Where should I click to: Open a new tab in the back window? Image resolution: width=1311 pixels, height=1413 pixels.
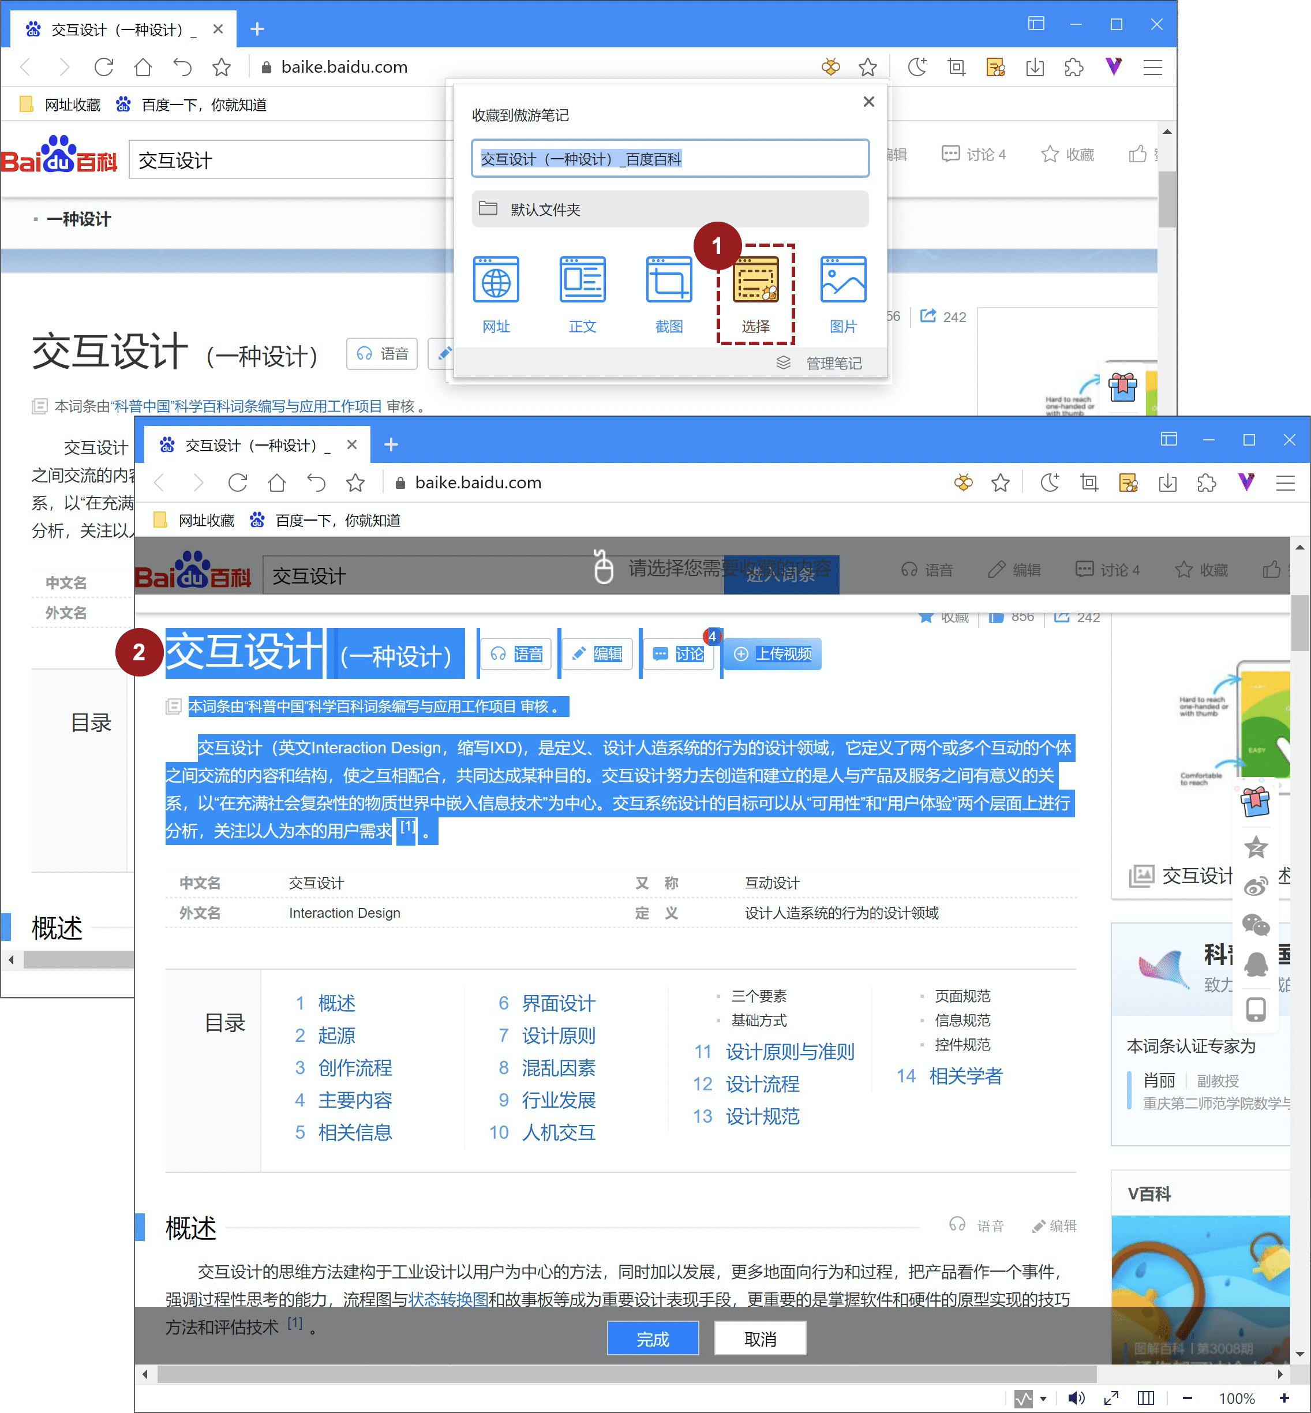coord(257,29)
